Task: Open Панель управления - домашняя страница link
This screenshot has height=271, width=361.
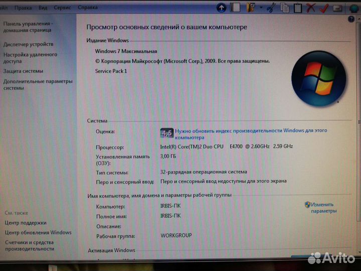Action: tap(28, 27)
